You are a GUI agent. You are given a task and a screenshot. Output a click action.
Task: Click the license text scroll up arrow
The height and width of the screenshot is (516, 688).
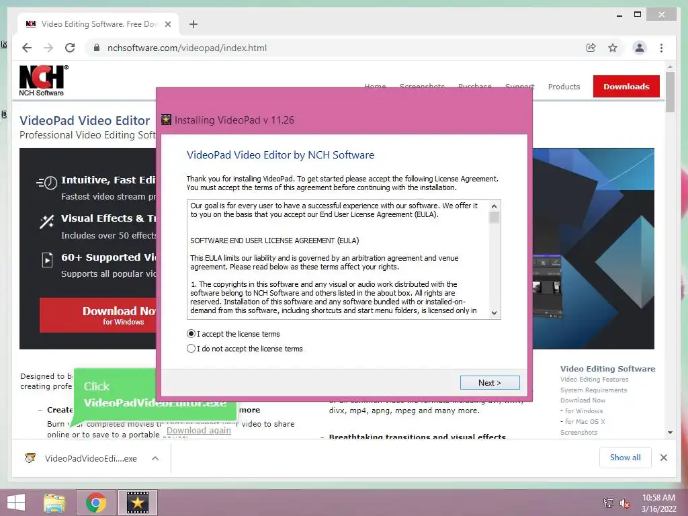pyautogui.click(x=494, y=206)
